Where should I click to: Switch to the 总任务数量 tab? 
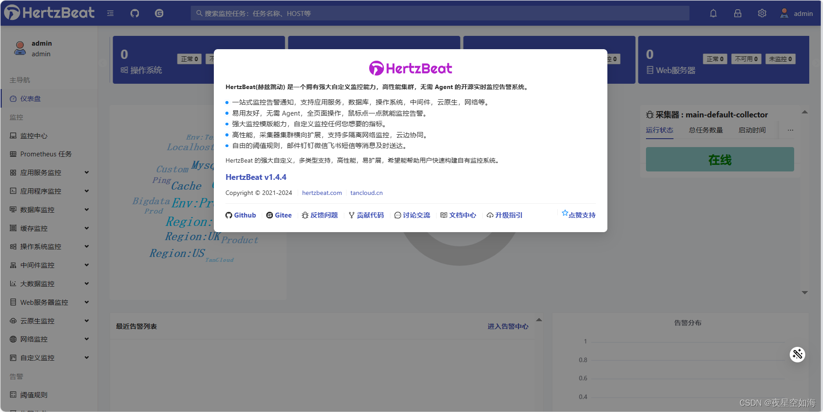click(705, 130)
